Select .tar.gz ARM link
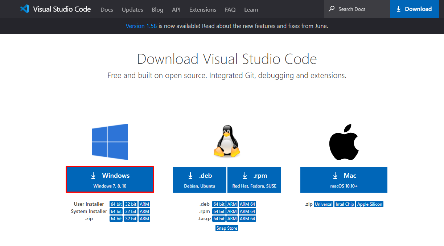This screenshot has width=444, height=246. click(x=232, y=219)
